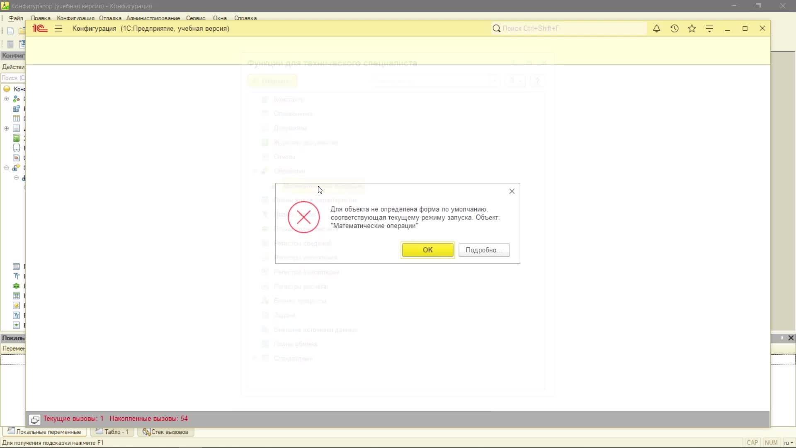Select the Charts of accounts T tree icon

pos(16,276)
